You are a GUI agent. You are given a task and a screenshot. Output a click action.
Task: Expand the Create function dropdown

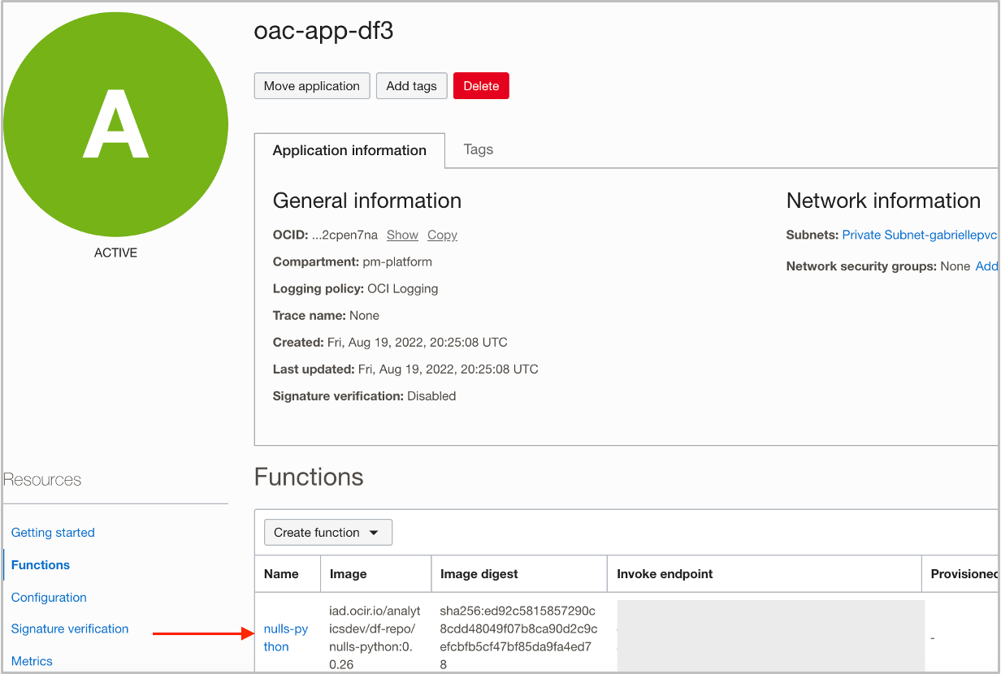coord(327,532)
